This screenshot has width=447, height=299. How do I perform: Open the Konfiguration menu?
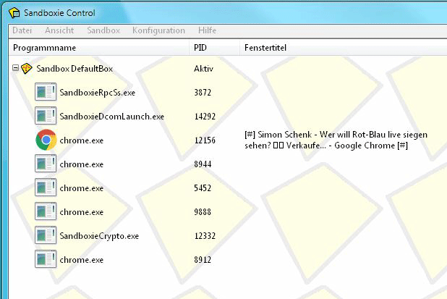click(159, 30)
